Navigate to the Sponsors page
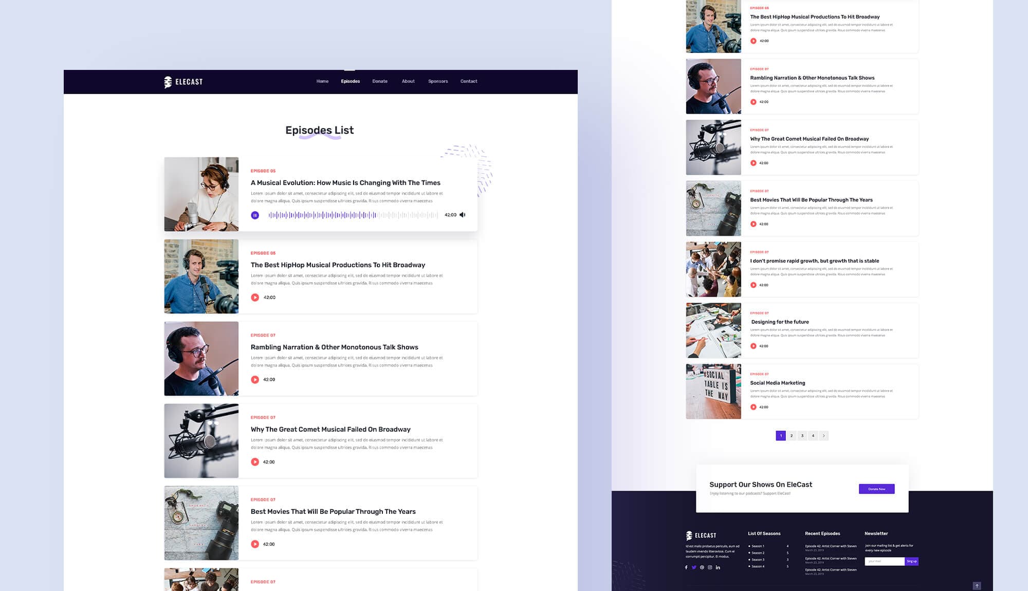The image size is (1028, 591). pos(438,81)
